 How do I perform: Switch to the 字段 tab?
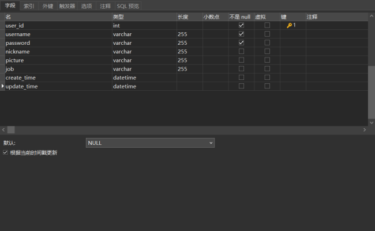10,6
